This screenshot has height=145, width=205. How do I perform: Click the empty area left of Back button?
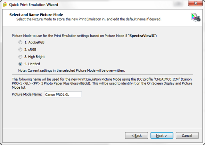(x=64, y=135)
